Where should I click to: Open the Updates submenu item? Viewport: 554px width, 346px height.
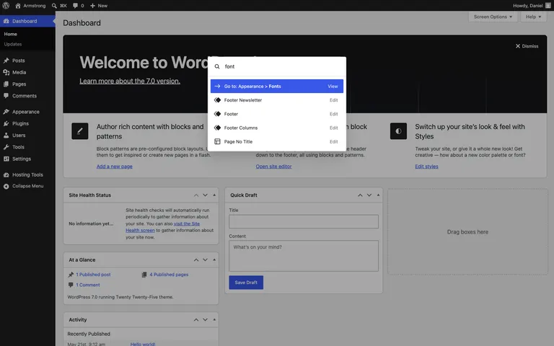[x=13, y=44]
